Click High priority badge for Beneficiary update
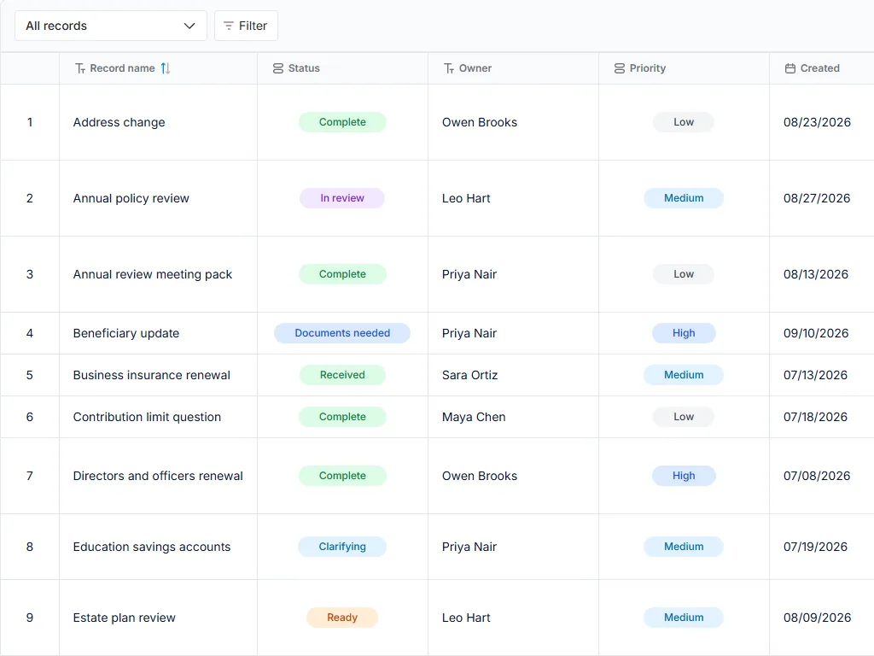 tap(684, 333)
